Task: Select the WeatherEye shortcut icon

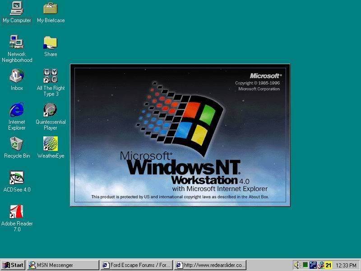Action: pyautogui.click(x=51, y=144)
